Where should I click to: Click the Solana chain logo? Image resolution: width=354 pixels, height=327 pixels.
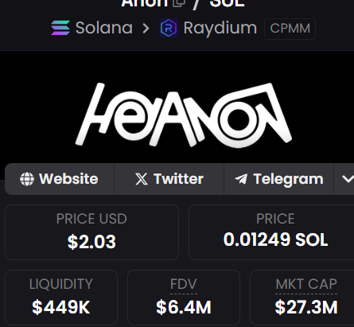pyautogui.click(x=60, y=28)
